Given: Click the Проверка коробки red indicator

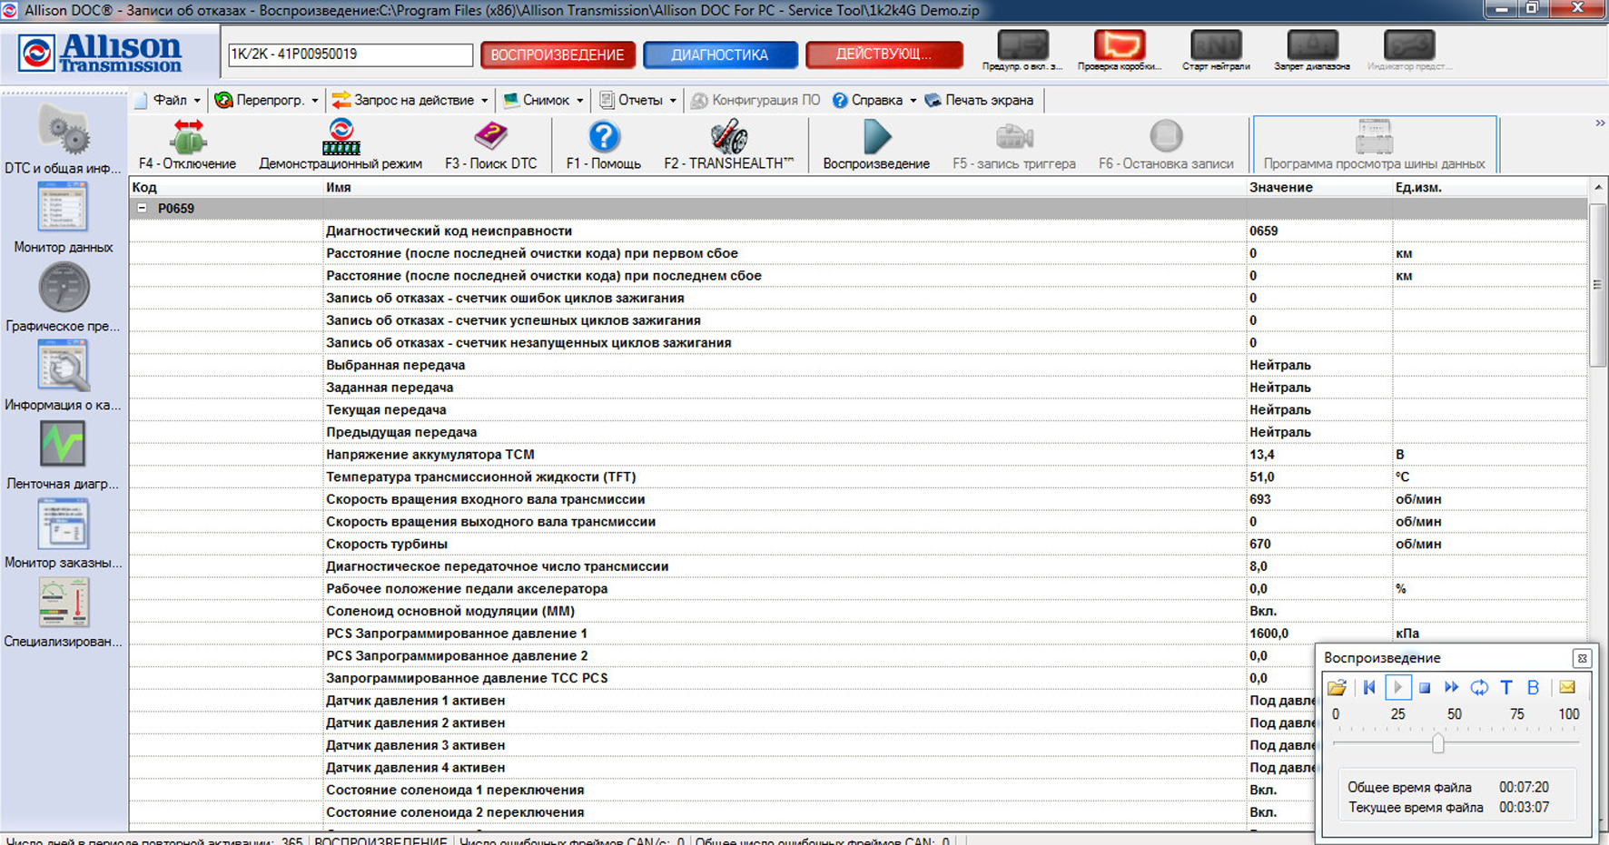Looking at the screenshot, I should 1119,46.
